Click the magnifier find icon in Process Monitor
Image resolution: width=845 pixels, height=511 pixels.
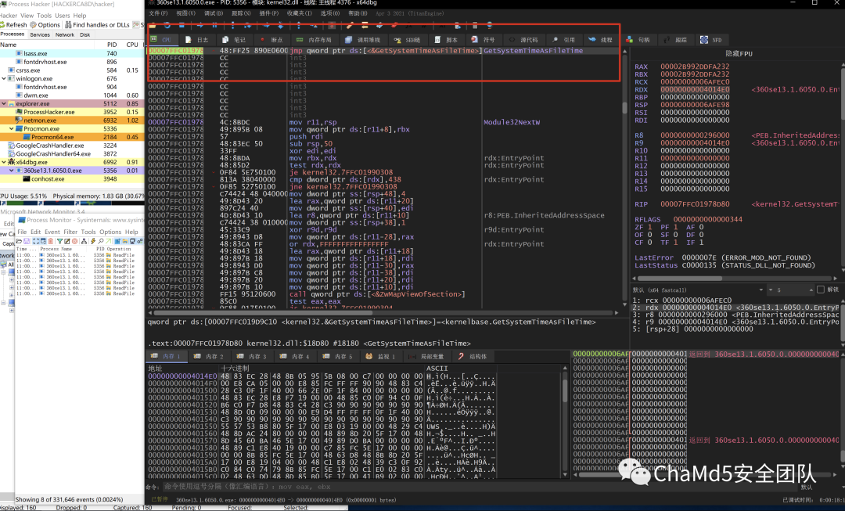pos(101,241)
